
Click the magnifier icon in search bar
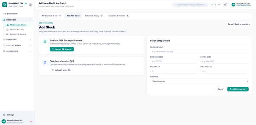pyautogui.click(x=175, y=5)
